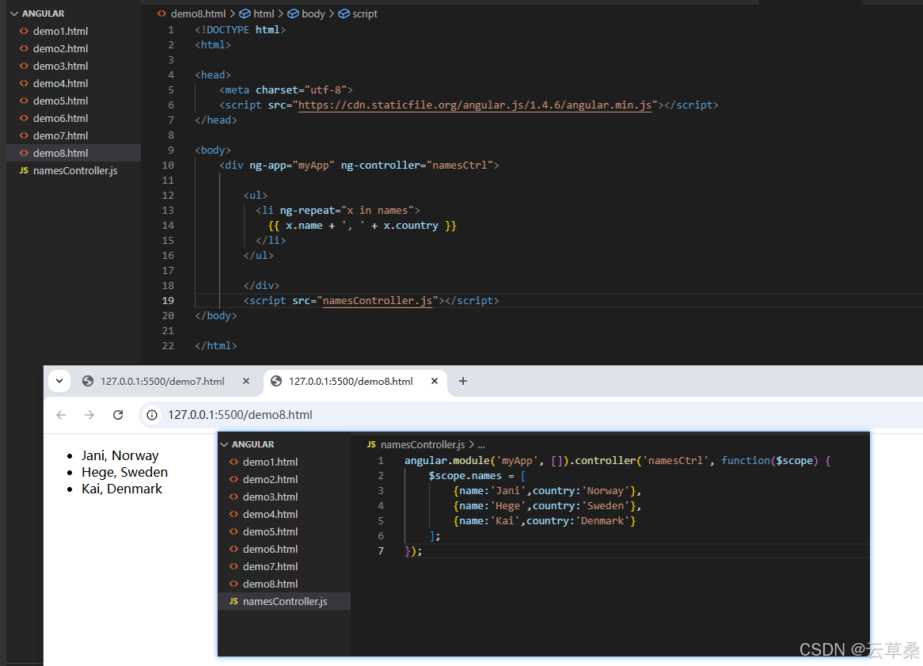This screenshot has width=923, height=666.
Task: Click the meta charset tag line
Action: pyautogui.click(x=286, y=90)
